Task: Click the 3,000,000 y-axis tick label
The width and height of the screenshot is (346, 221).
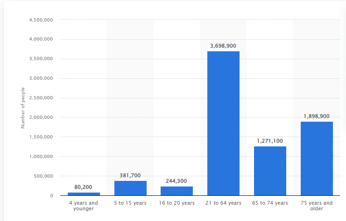Action: (41, 78)
